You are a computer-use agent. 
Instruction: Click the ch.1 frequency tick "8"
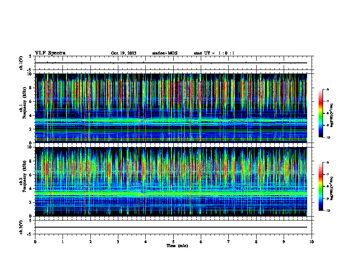click(x=31, y=88)
